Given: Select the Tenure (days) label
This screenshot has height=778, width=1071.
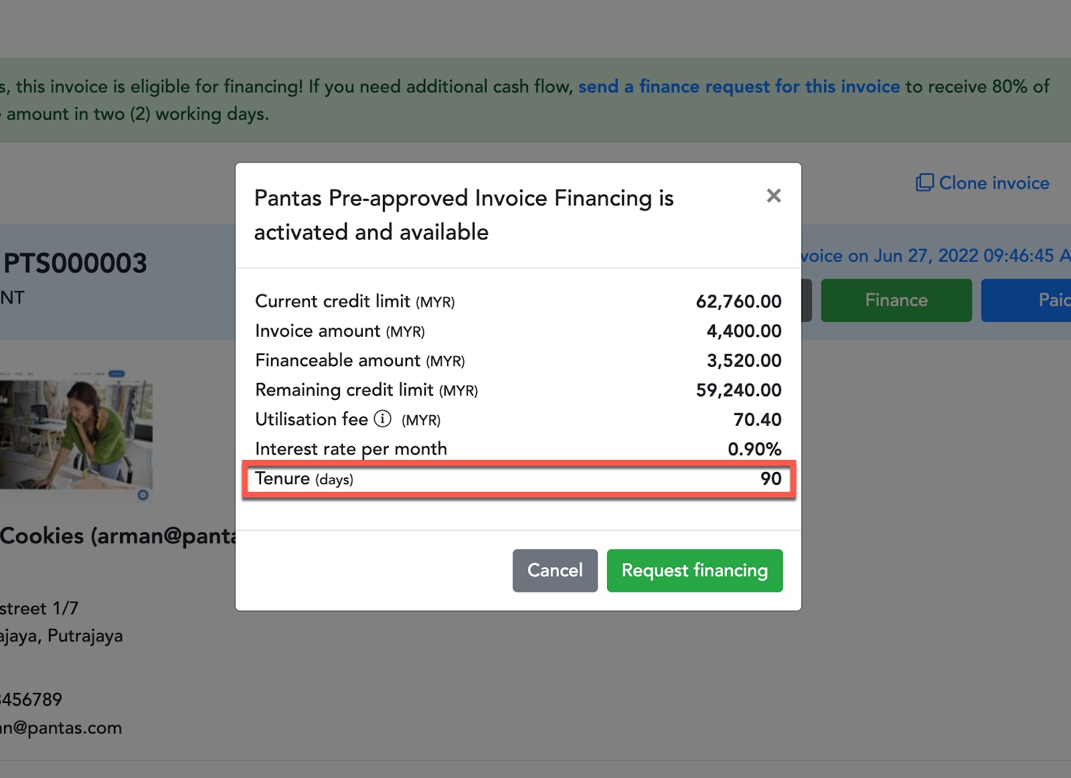Looking at the screenshot, I should point(304,479).
